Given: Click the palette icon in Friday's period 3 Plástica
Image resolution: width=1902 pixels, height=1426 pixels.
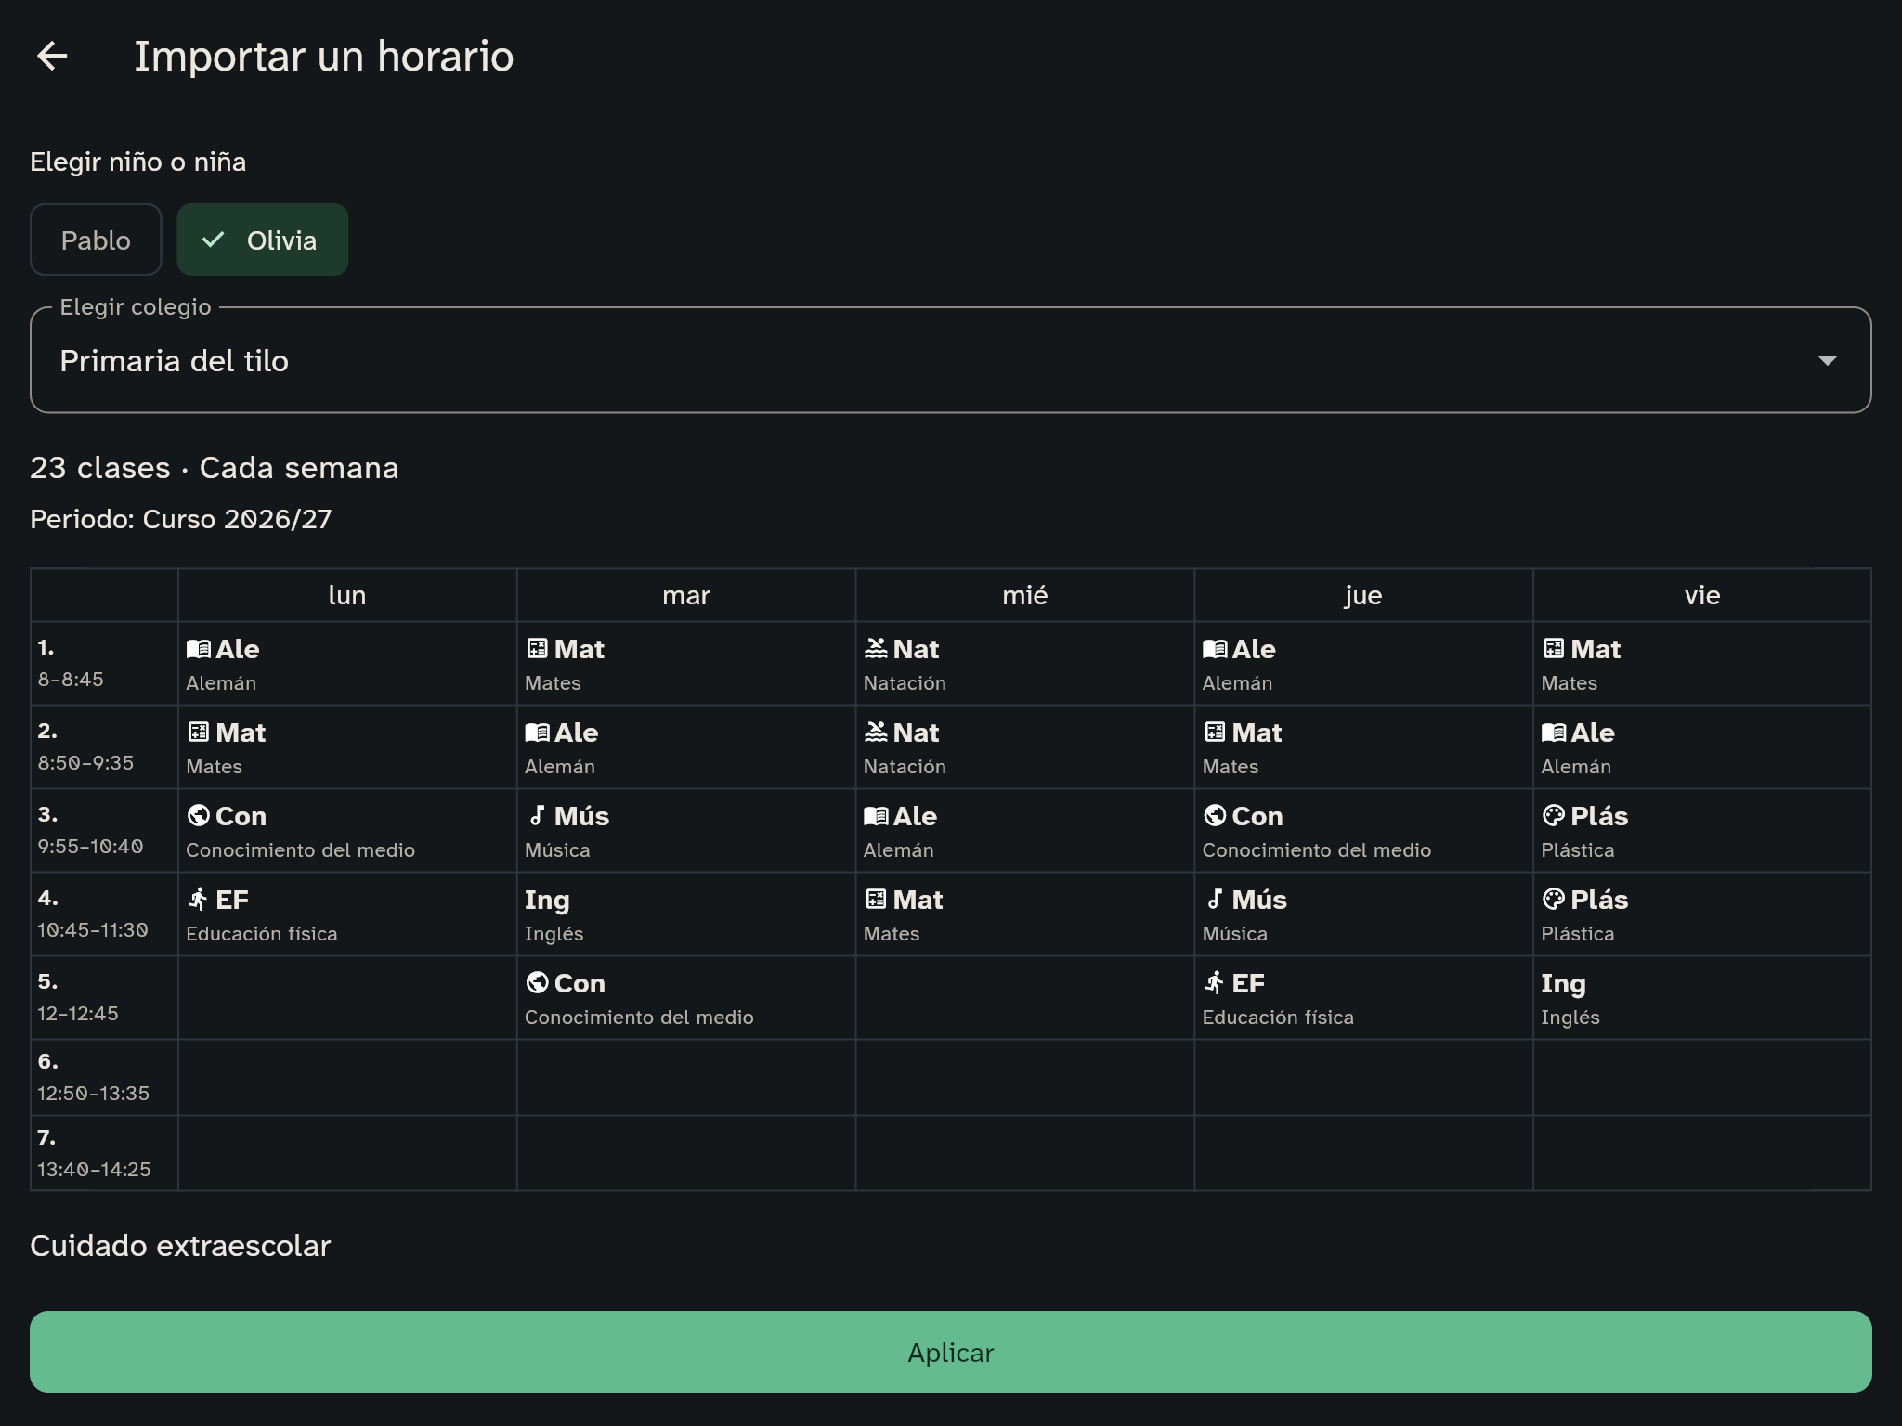Looking at the screenshot, I should [1553, 815].
